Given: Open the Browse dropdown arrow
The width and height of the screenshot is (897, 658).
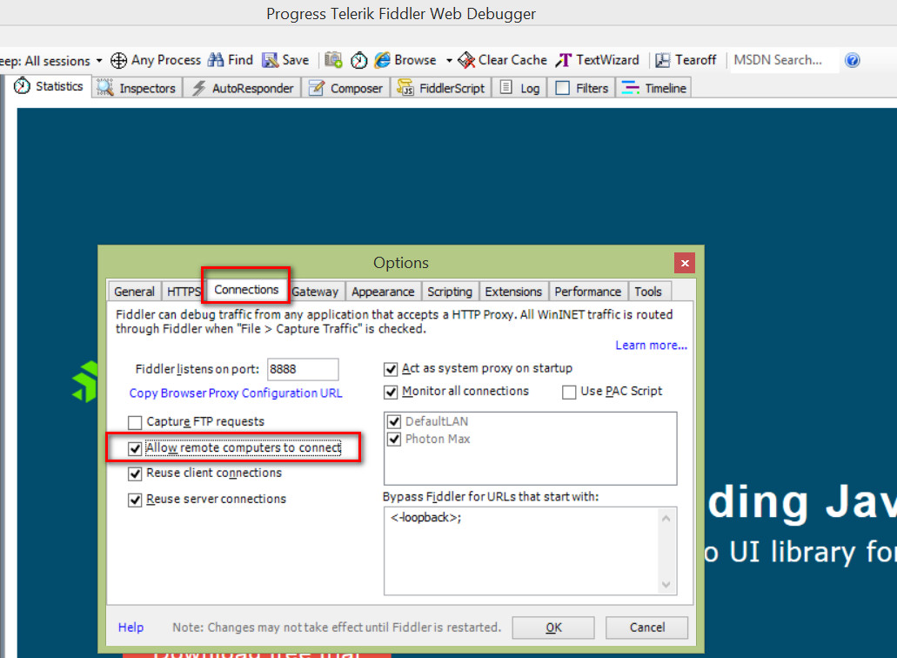Looking at the screenshot, I should (x=449, y=61).
